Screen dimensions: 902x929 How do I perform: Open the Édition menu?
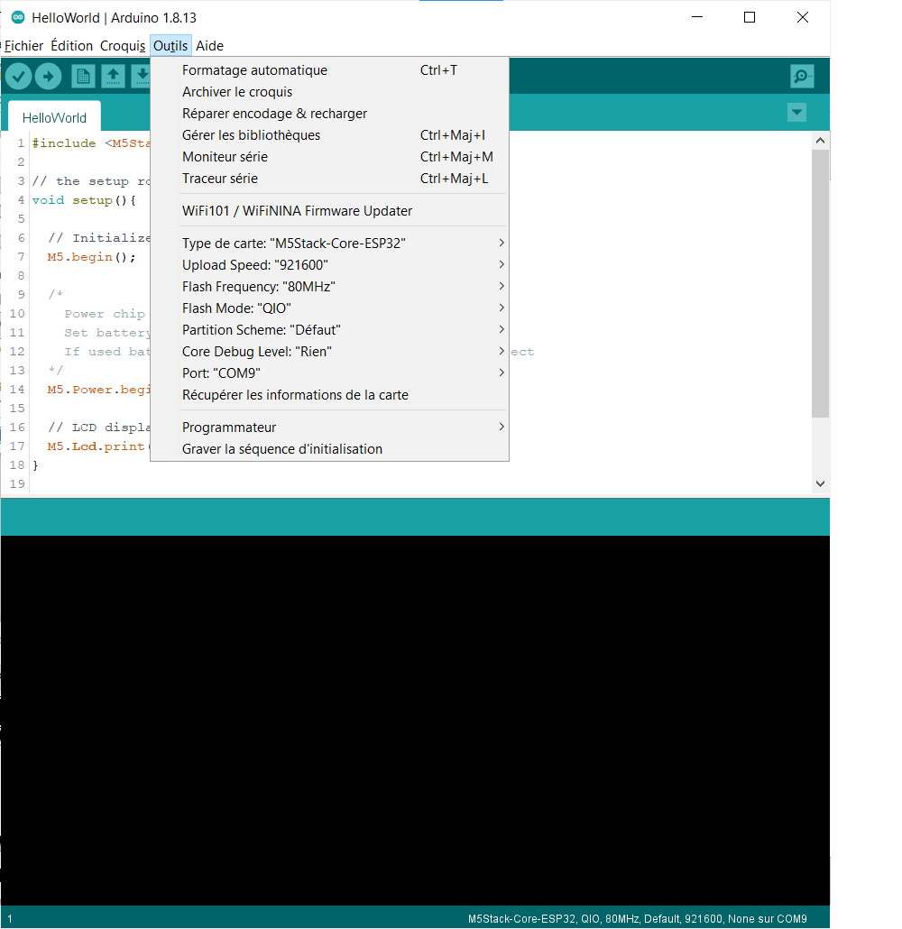[72, 46]
